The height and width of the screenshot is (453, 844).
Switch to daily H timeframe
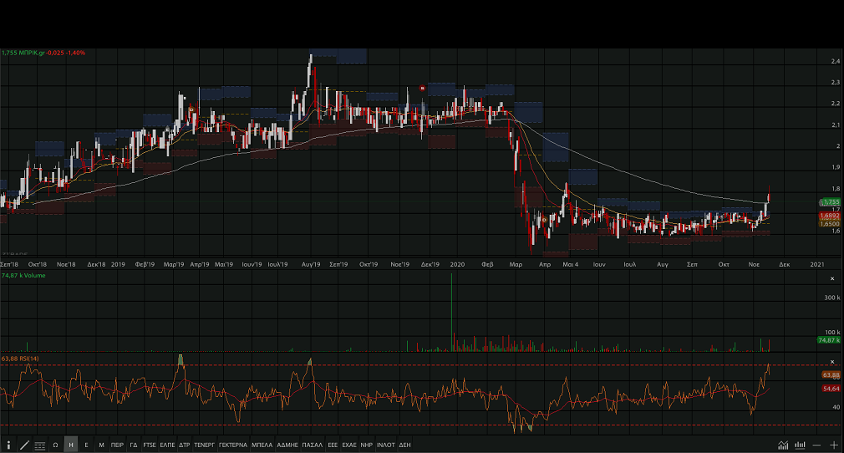pos(71,445)
